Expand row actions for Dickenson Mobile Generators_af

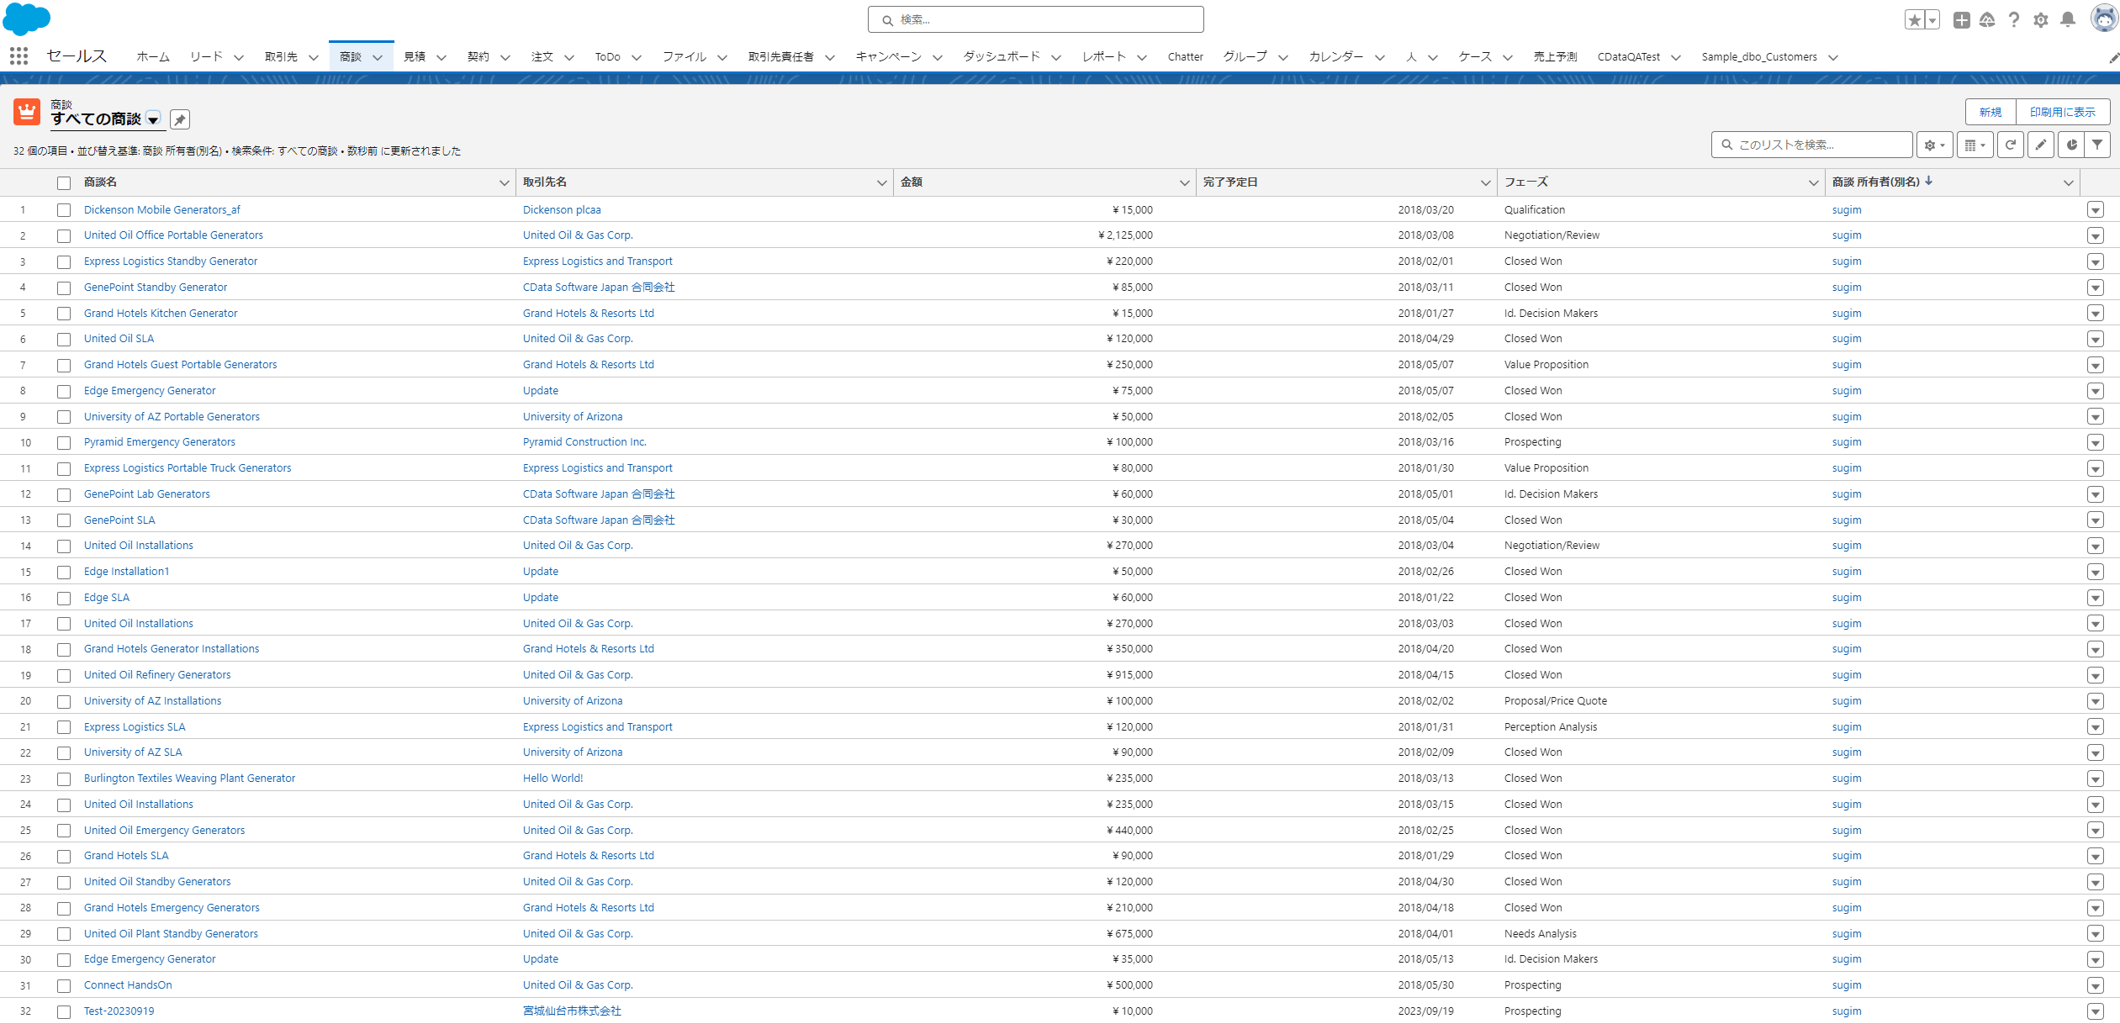(2095, 210)
